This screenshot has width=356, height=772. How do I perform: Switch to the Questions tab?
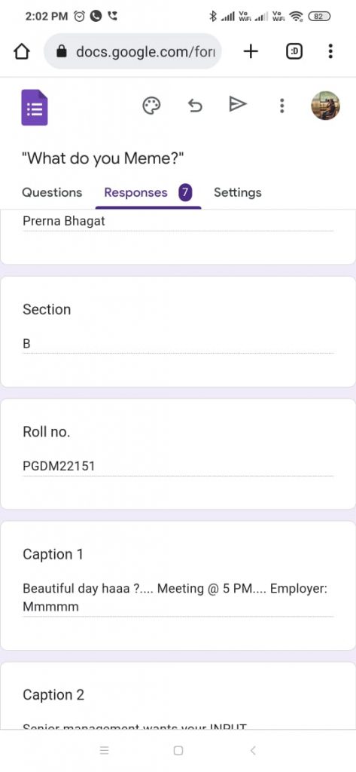click(52, 192)
